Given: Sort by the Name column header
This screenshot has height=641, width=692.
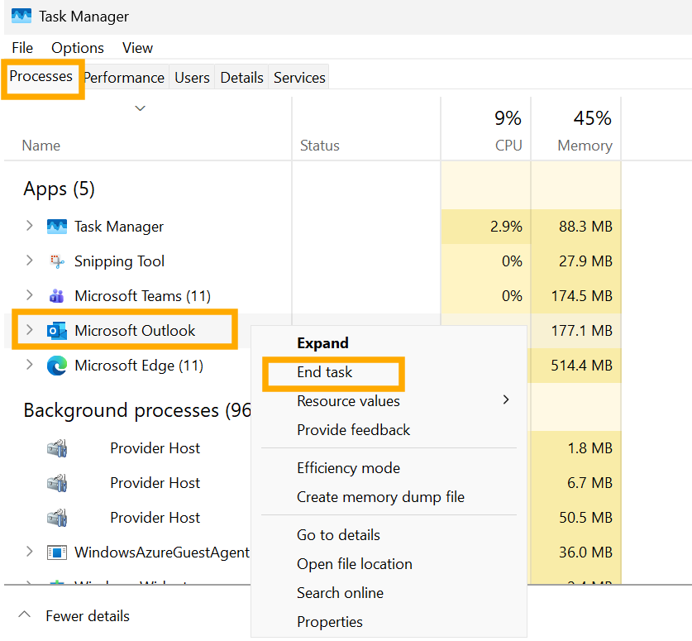Looking at the screenshot, I should coord(41,146).
